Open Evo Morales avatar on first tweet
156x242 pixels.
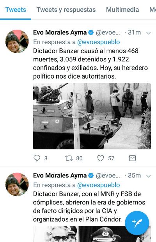[x=17, y=41]
